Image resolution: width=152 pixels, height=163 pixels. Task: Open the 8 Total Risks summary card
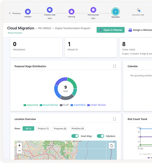pyautogui.click(x=136, y=48)
